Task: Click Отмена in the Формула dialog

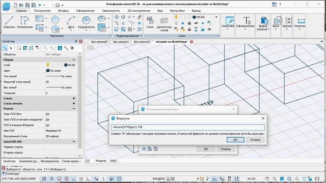Action: pyautogui.click(x=255, y=140)
